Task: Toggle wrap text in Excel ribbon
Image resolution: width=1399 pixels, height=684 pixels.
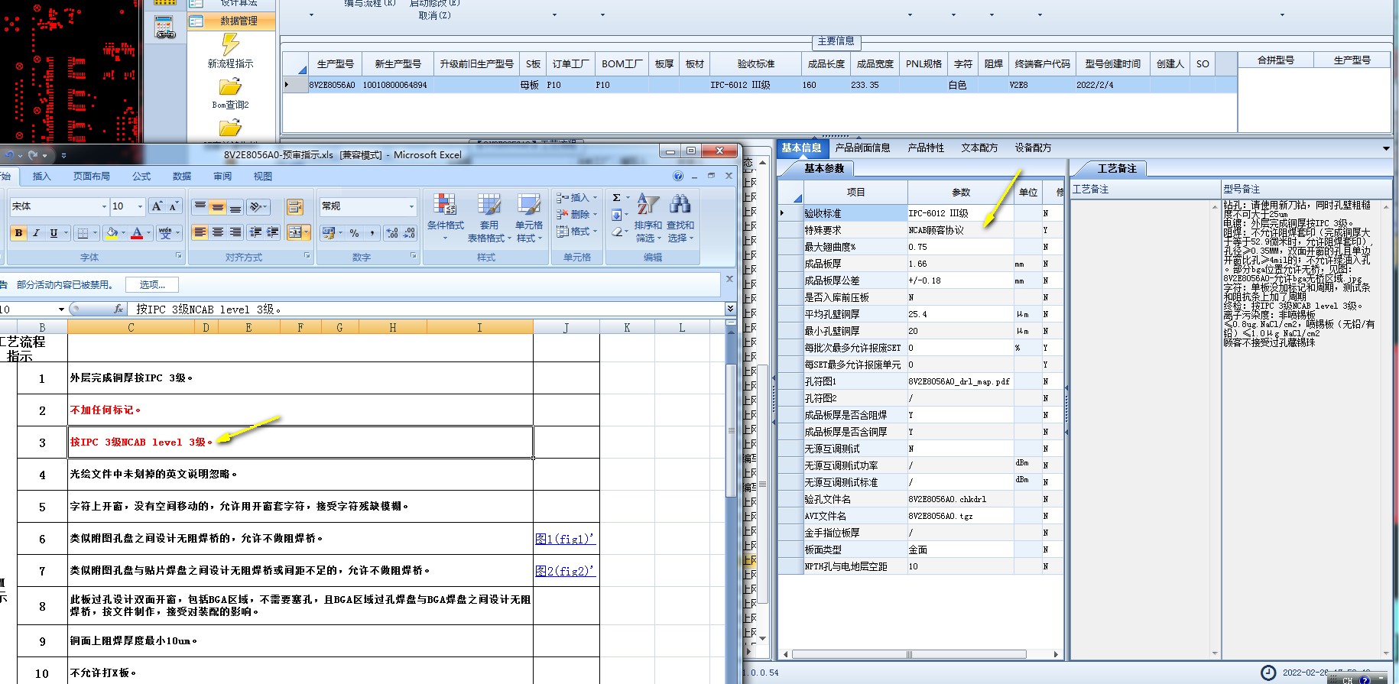Action: [x=294, y=206]
